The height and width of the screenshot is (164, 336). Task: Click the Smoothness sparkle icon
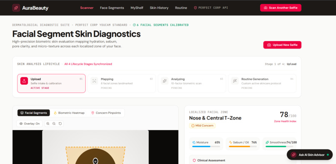pyautogui.click(x=267, y=142)
